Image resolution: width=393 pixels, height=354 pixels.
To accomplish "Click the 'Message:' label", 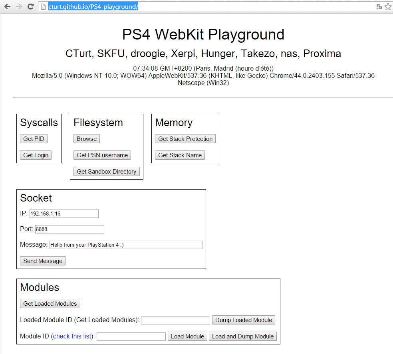I will coord(34,245).
